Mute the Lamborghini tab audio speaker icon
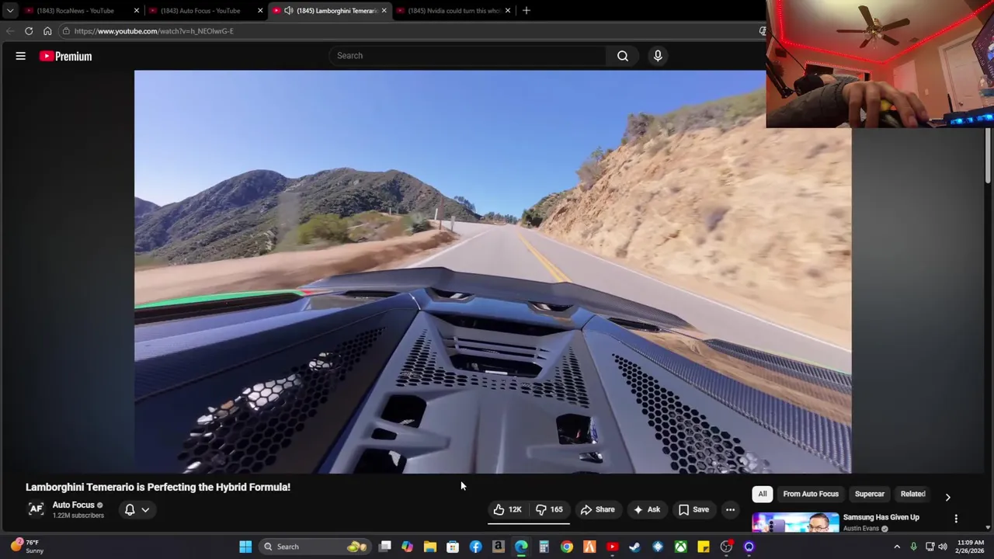 pos(289,11)
